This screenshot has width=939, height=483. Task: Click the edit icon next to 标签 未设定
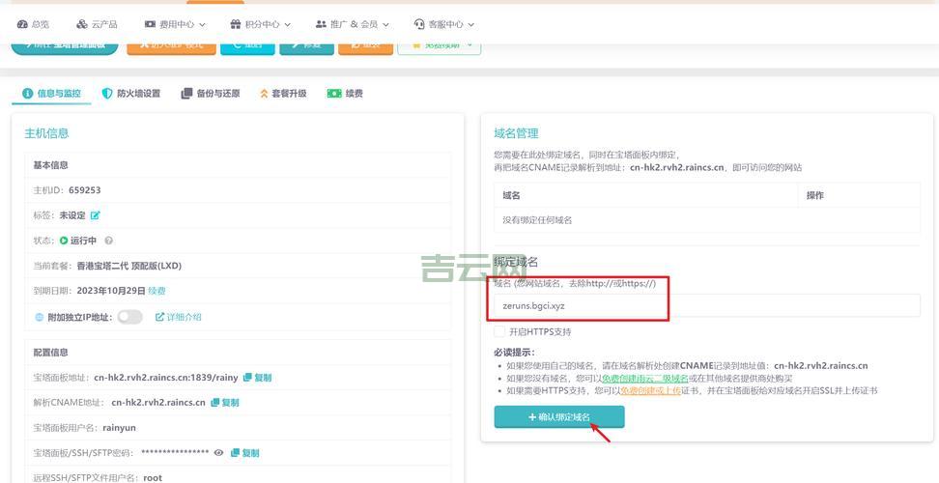tap(95, 215)
